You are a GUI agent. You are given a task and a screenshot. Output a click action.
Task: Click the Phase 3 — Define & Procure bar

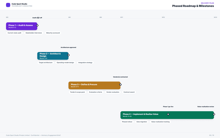coord(95,85)
